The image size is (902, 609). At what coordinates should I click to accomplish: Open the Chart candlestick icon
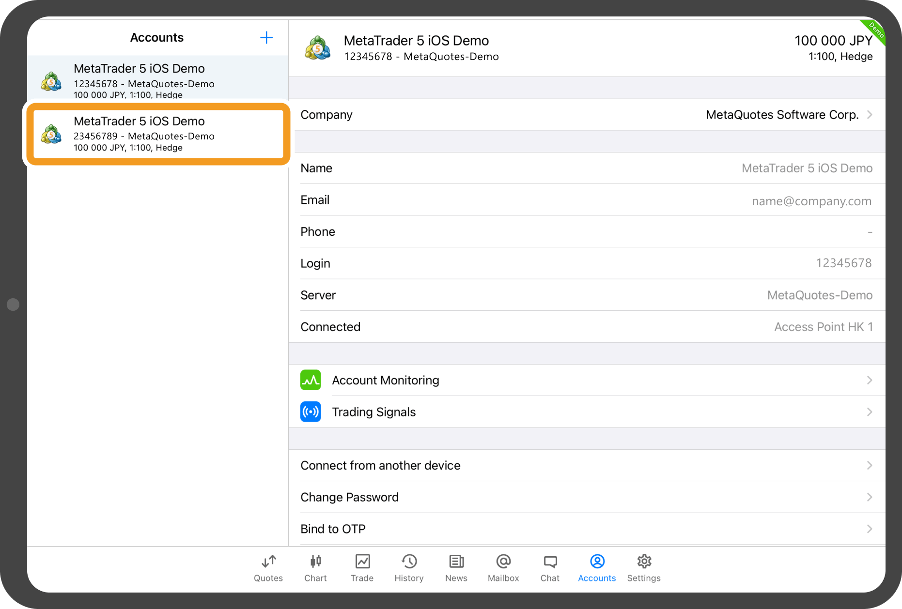tap(315, 562)
